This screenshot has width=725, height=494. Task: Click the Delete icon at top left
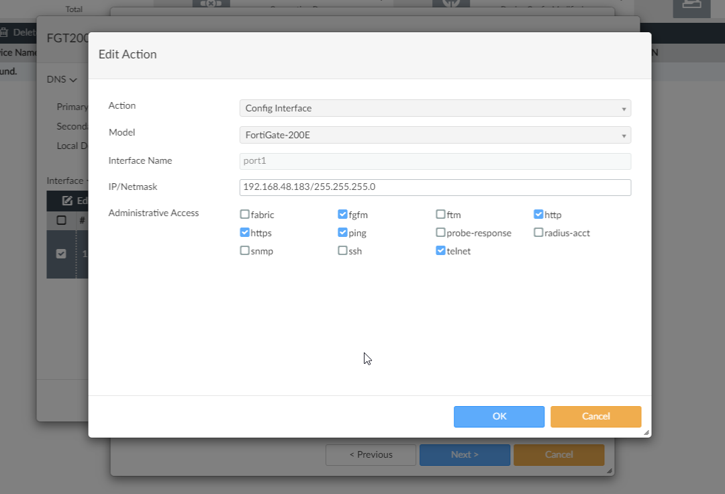[x=8, y=32]
